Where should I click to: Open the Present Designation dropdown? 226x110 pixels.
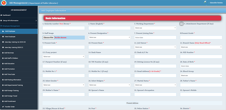click(x=109, y=37)
